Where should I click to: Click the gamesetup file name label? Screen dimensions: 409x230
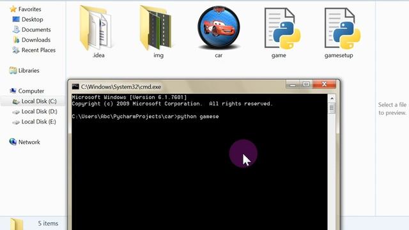click(x=339, y=56)
